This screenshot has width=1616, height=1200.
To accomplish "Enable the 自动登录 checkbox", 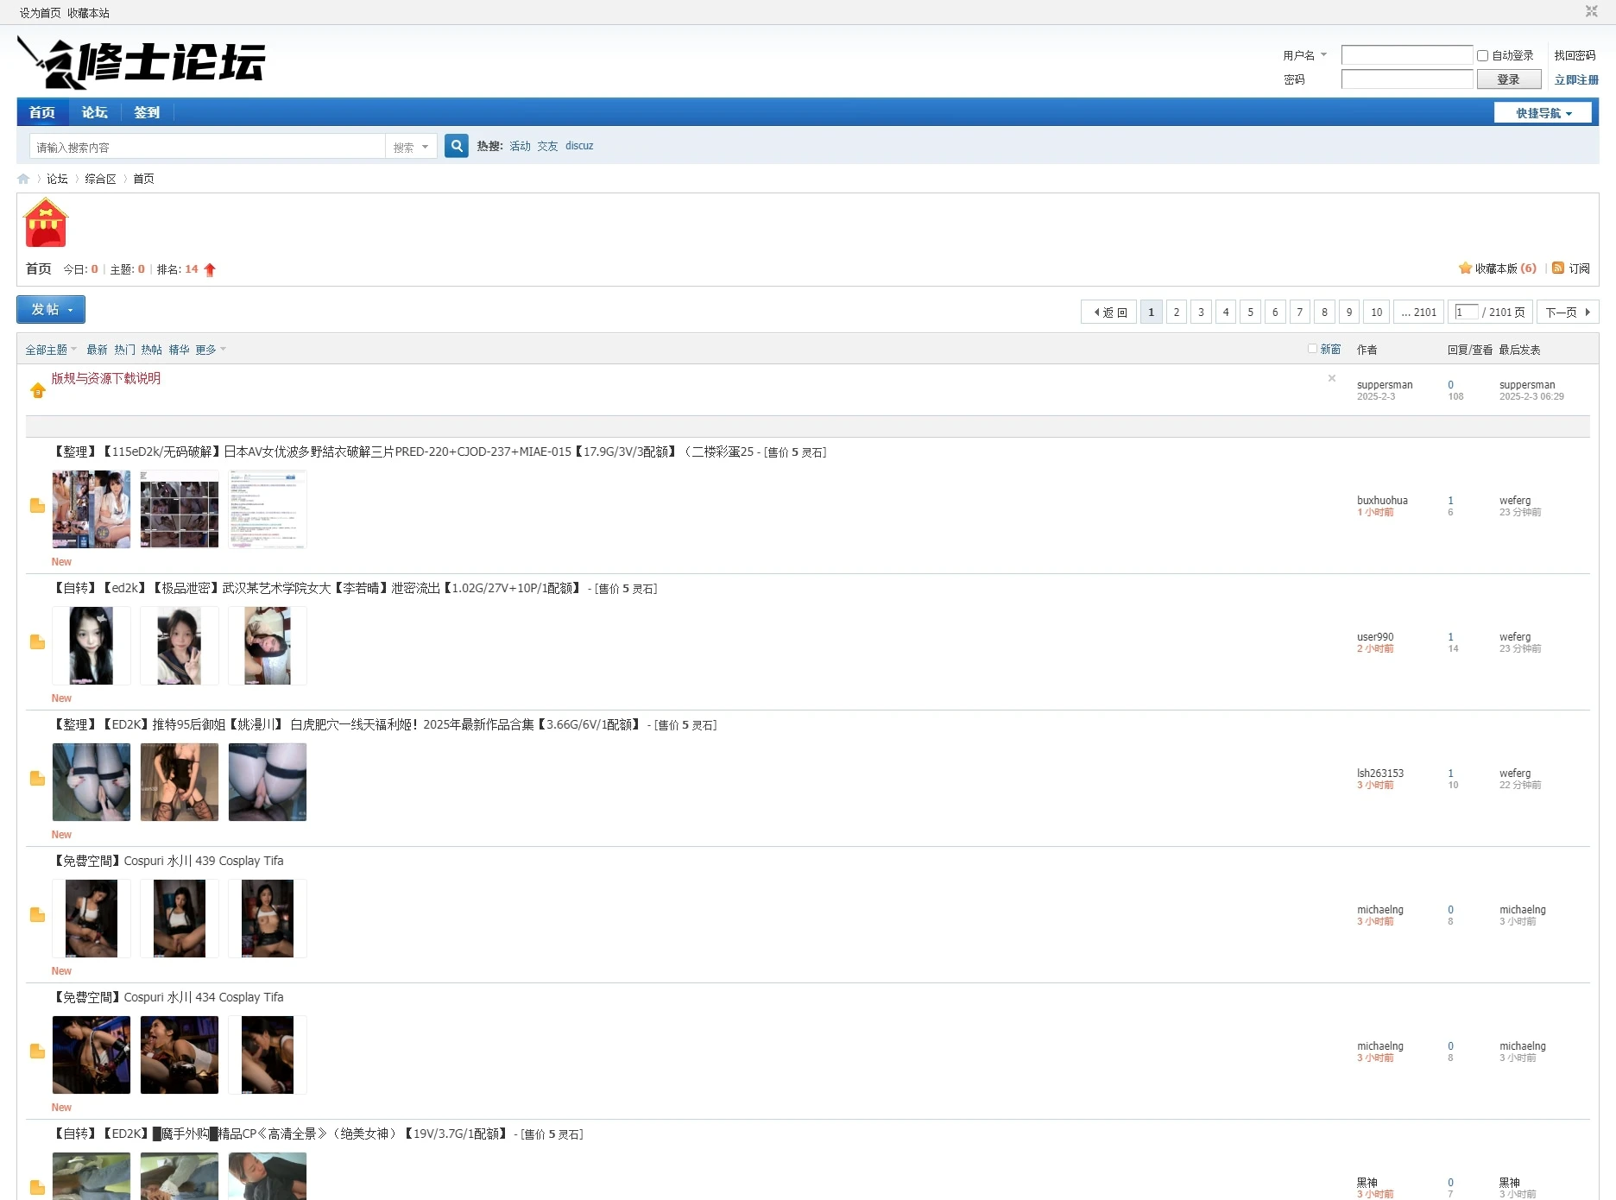I will click(x=1482, y=55).
